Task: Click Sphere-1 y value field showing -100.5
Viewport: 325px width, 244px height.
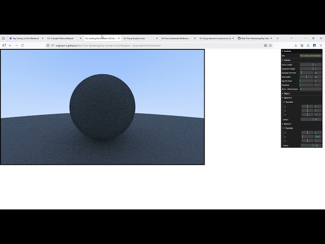Action: [x=318, y=137]
